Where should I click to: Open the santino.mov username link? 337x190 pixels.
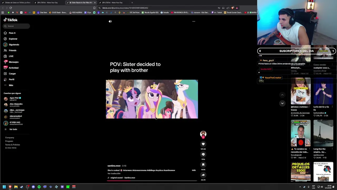click(x=114, y=166)
